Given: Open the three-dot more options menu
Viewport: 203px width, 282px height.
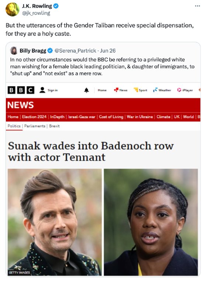Looking at the screenshot, I should click(197, 6).
